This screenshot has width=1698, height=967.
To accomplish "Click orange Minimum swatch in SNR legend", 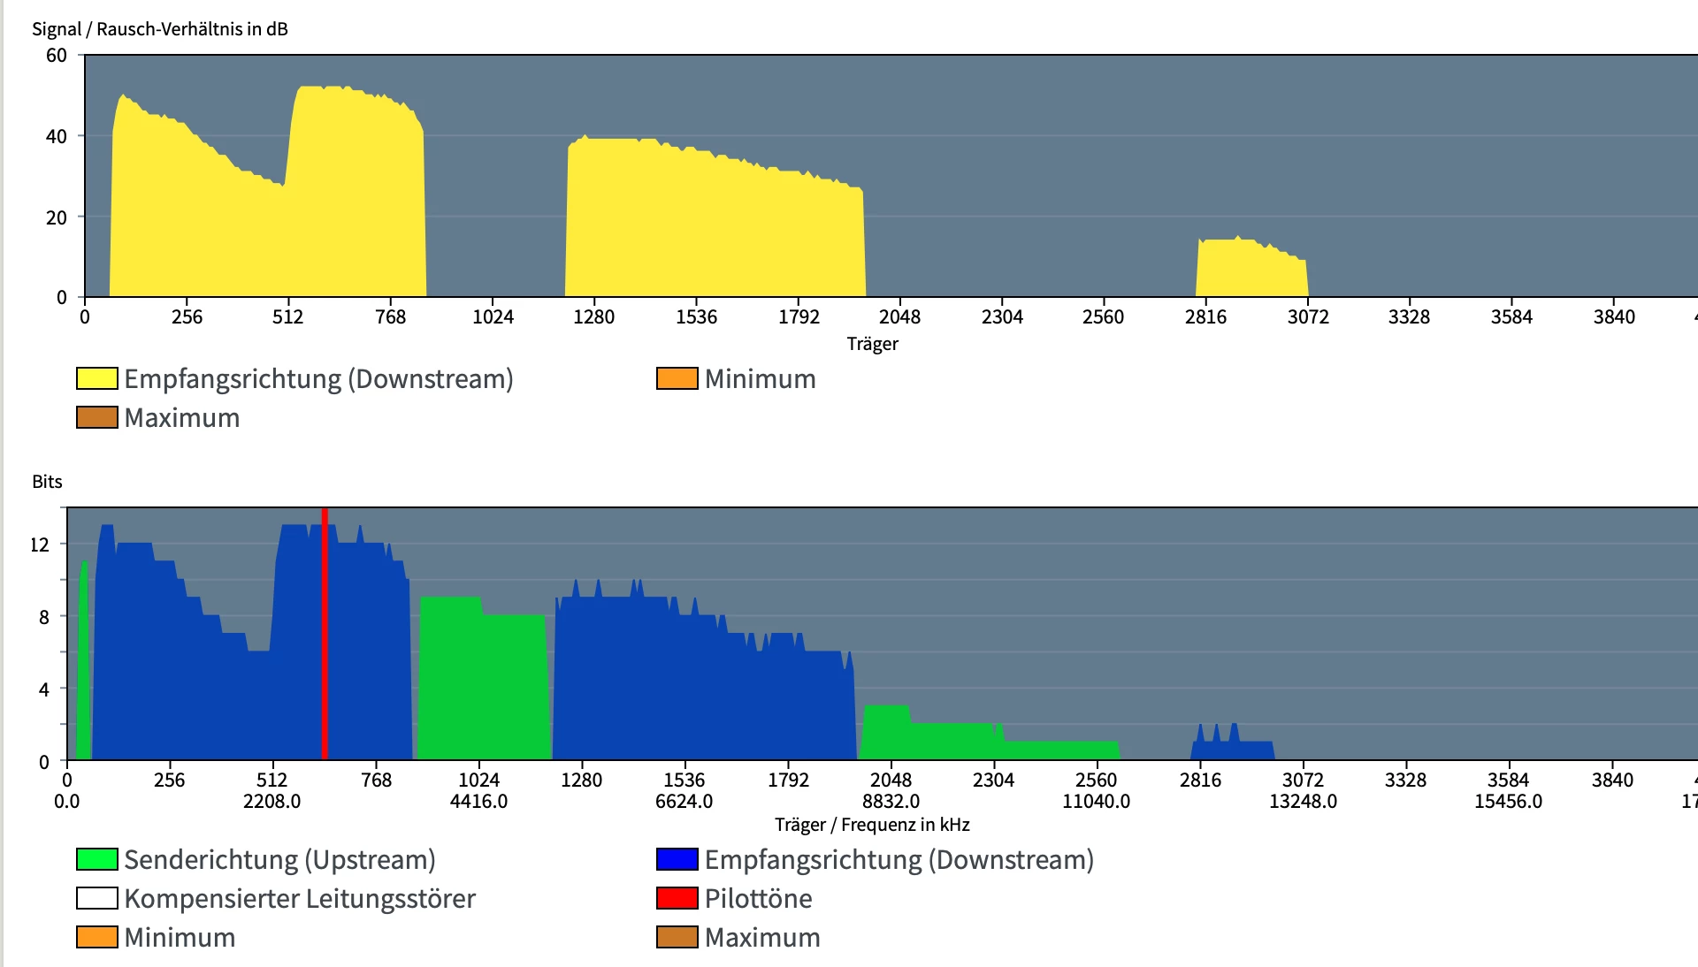I will (677, 379).
